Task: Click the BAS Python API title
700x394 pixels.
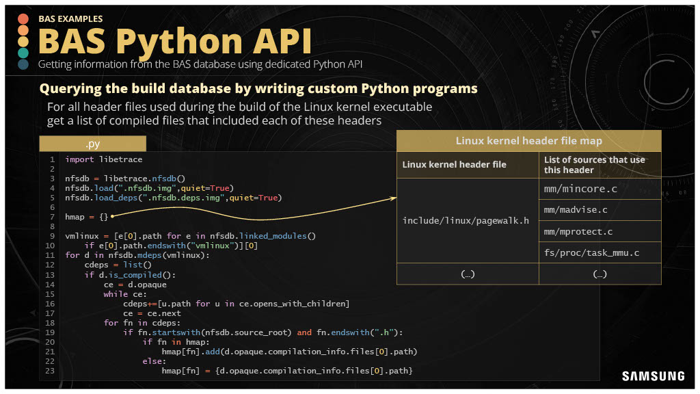Action: [x=174, y=41]
